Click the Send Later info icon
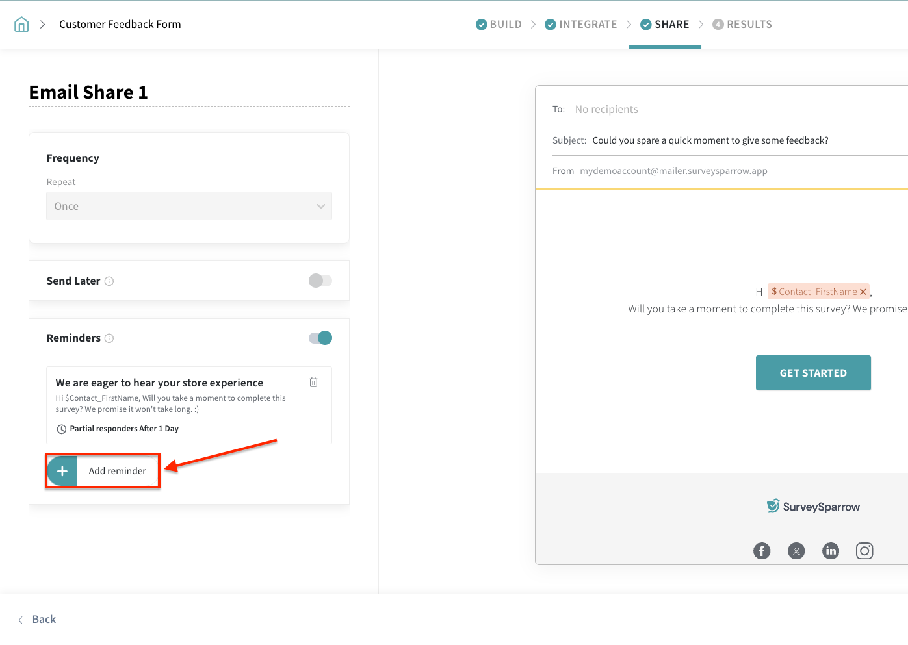Image resolution: width=908 pixels, height=645 pixels. [109, 281]
